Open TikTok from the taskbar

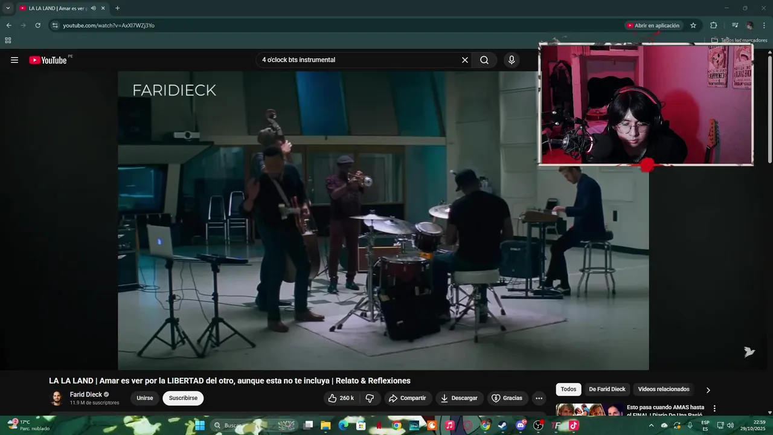(573, 425)
